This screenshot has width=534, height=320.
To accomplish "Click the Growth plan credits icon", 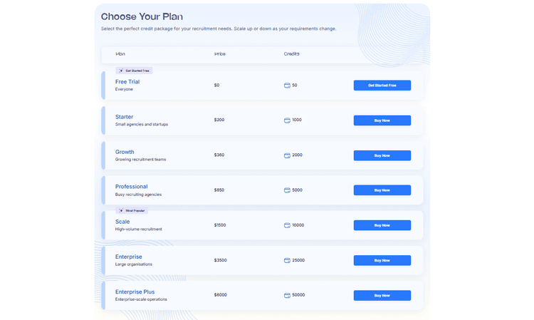I will click(287, 155).
